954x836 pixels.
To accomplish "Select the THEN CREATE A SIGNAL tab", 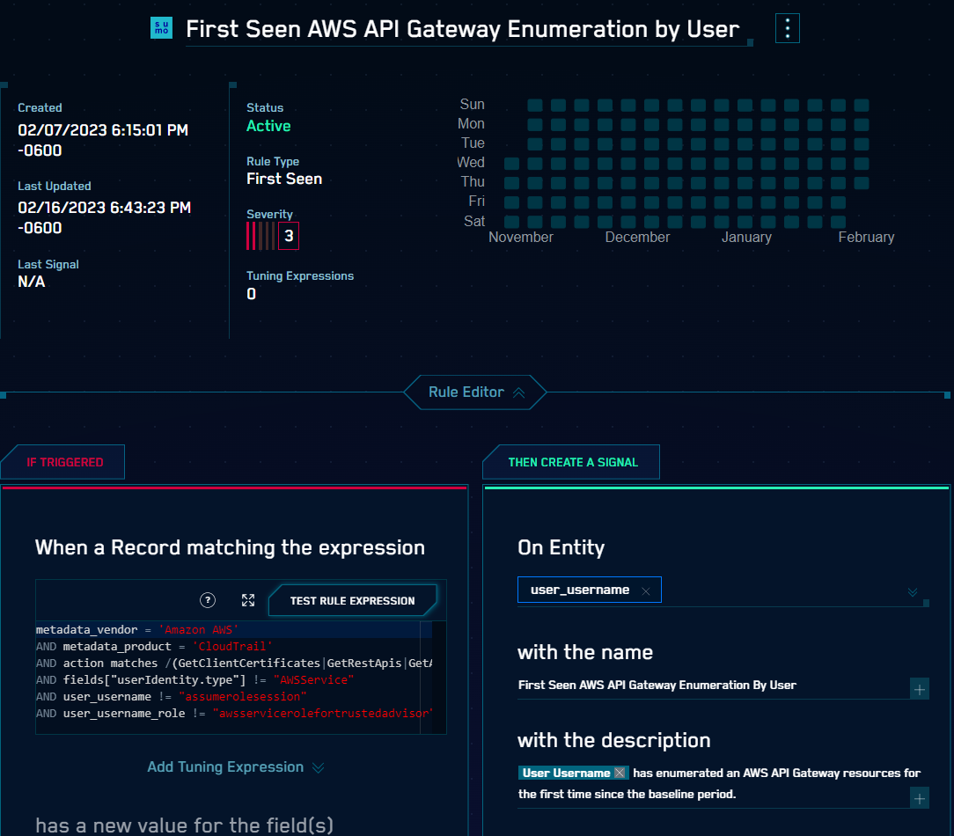I will click(x=572, y=462).
